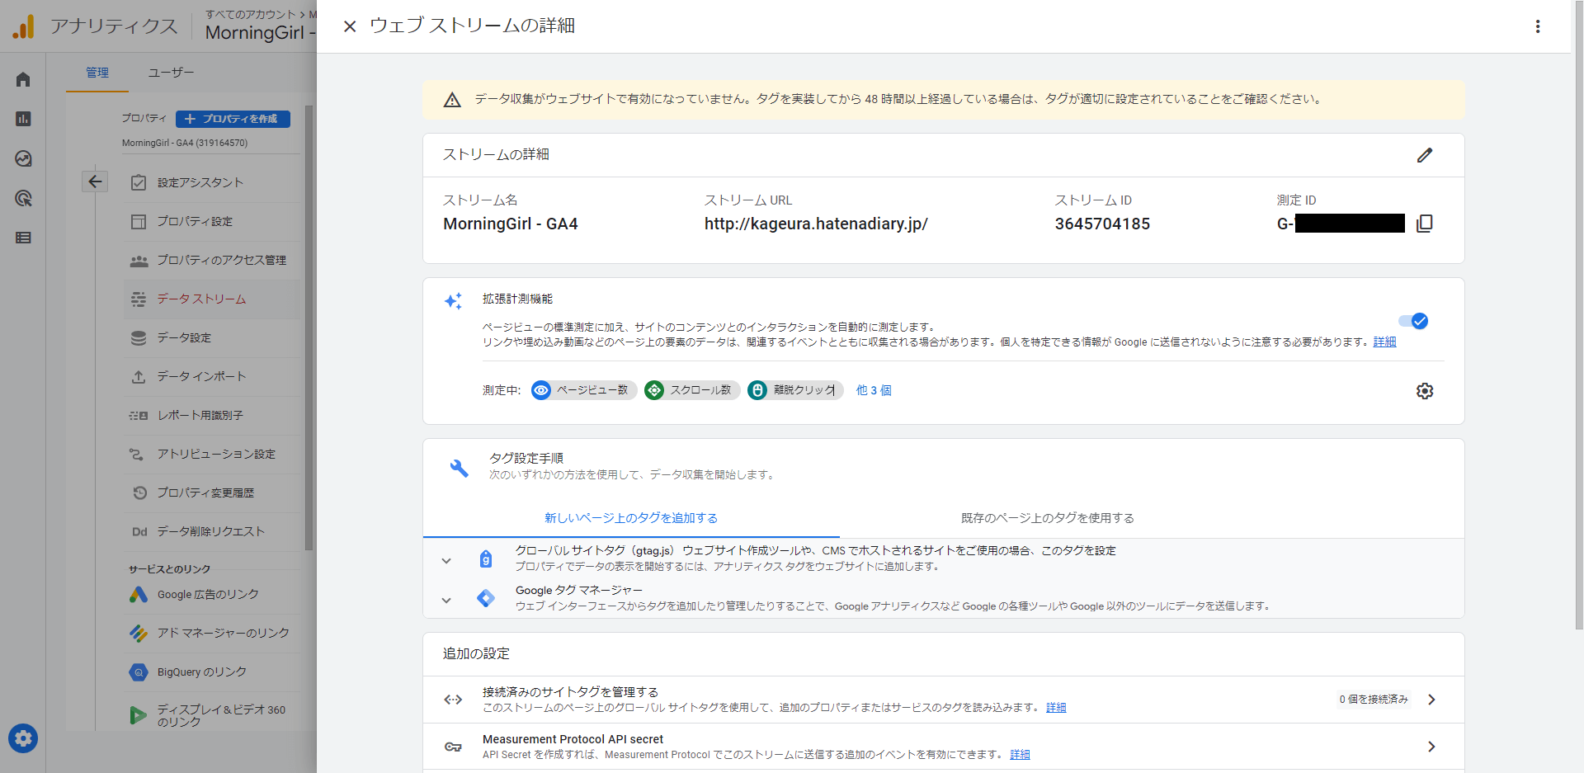Select データ設定 in the admin menu

point(184,337)
